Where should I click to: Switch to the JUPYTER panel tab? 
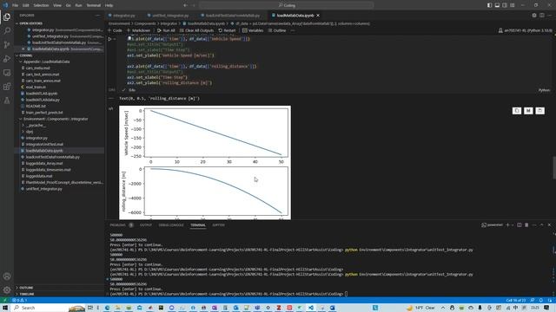pyautogui.click(x=218, y=225)
